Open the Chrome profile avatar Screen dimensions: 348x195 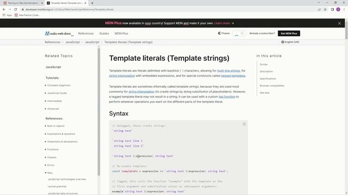338,10
